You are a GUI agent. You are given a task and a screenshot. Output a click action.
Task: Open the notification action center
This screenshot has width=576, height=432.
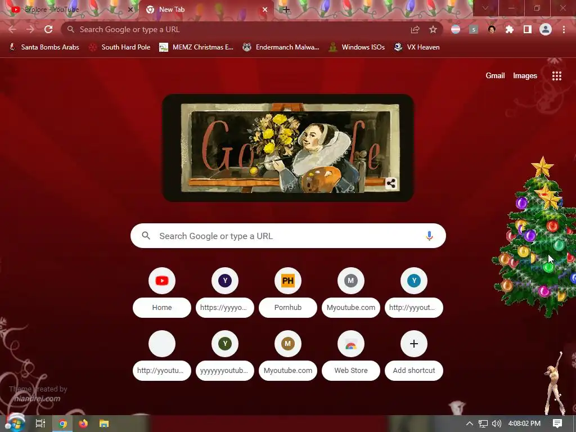tap(557, 424)
